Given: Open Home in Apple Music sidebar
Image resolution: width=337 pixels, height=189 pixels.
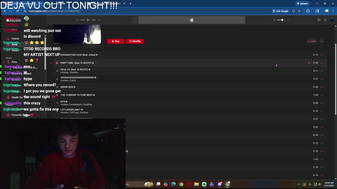Looking at the screenshot, I should pos(15,39).
